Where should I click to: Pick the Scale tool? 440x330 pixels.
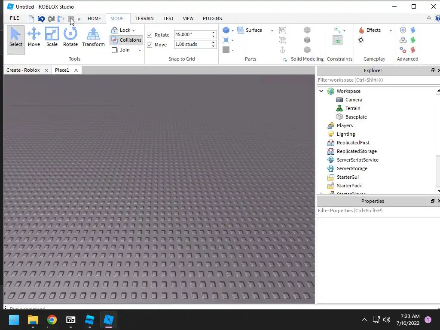52,37
